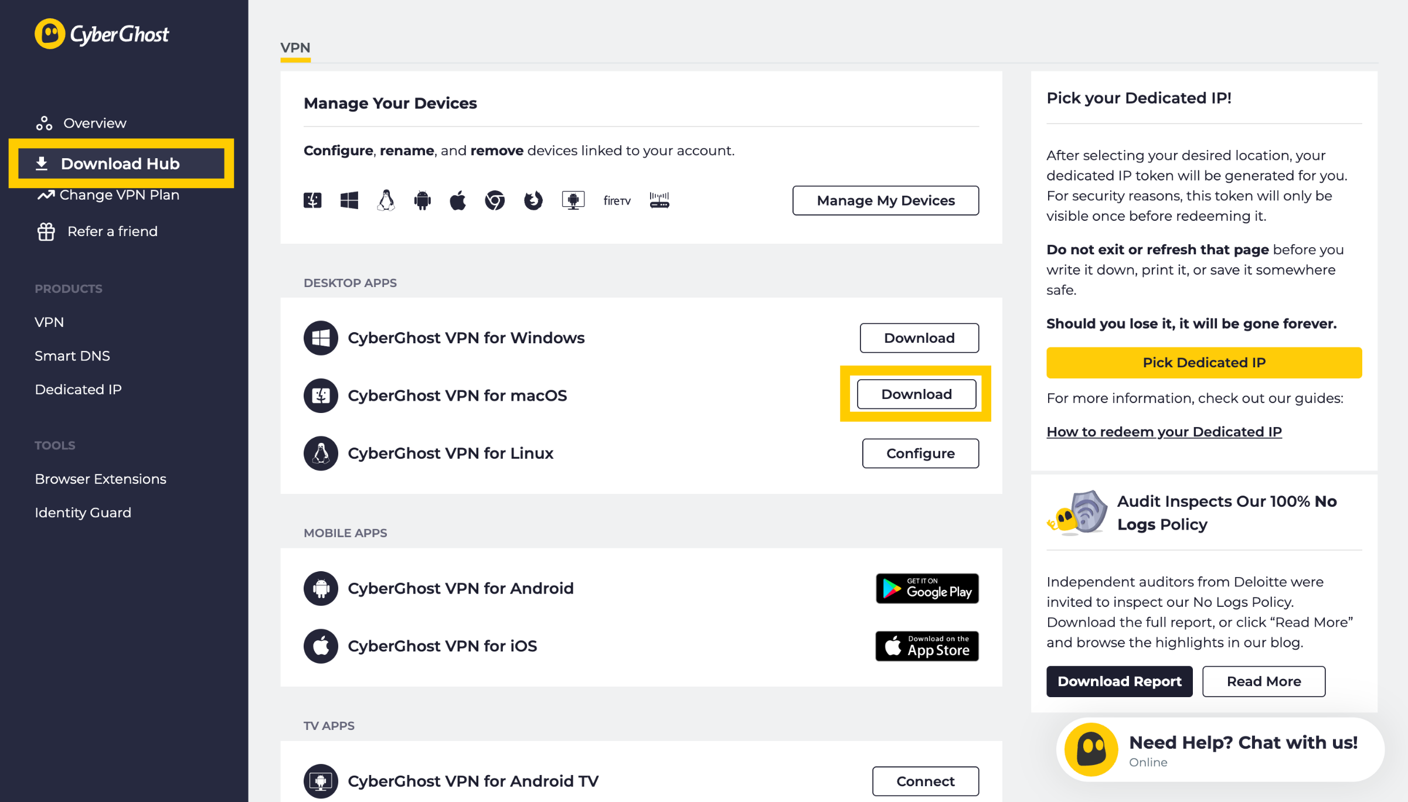Click the Manage My Devices button
The width and height of the screenshot is (1408, 802).
coord(886,200)
